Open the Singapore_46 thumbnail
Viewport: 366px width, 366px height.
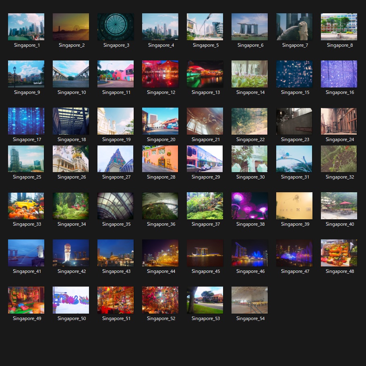tap(250, 253)
